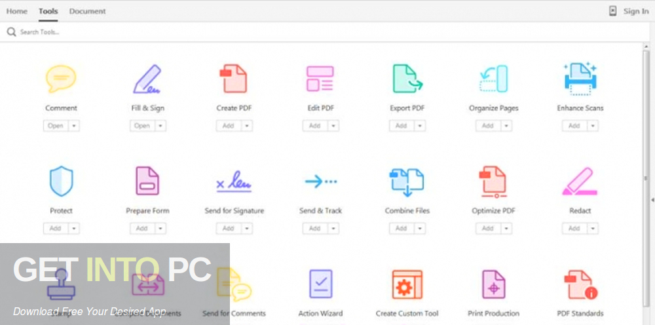
Task: Open the Enhance Scans Add dropdown arrow
Action: [x=593, y=126]
